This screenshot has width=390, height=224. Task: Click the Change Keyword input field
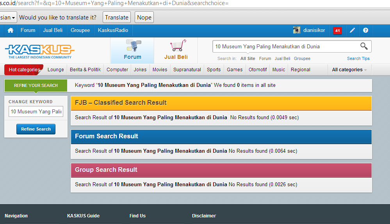coord(36,112)
